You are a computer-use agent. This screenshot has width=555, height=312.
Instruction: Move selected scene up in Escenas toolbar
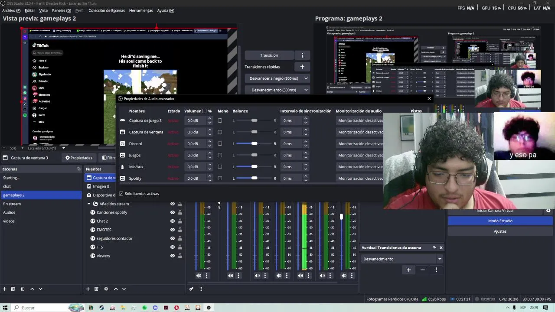32,289
